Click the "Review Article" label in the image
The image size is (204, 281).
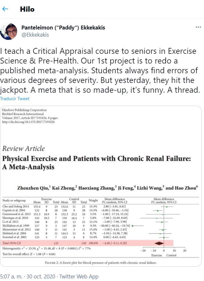click(23, 149)
